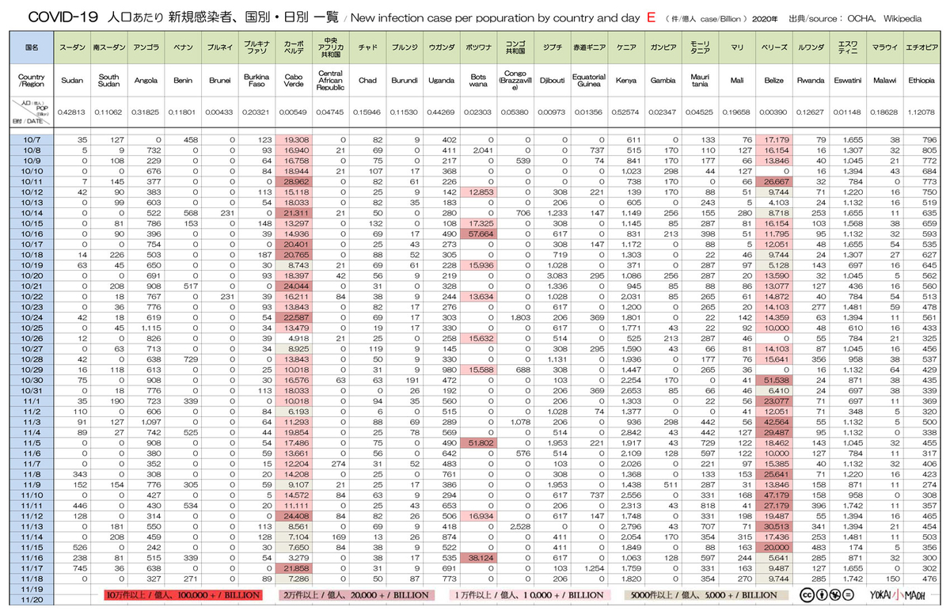Click the Mauritania column header

[700, 81]
